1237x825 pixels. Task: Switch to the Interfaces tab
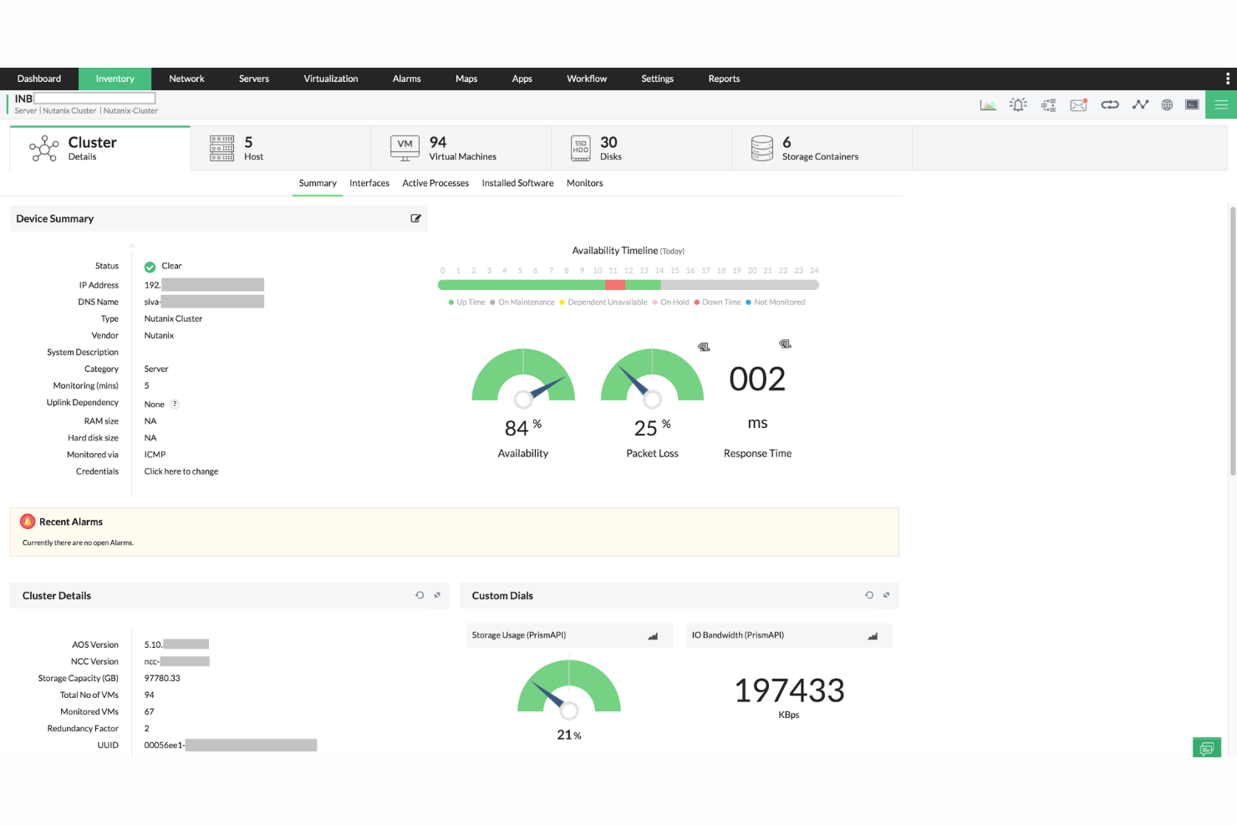click(369, 183)
